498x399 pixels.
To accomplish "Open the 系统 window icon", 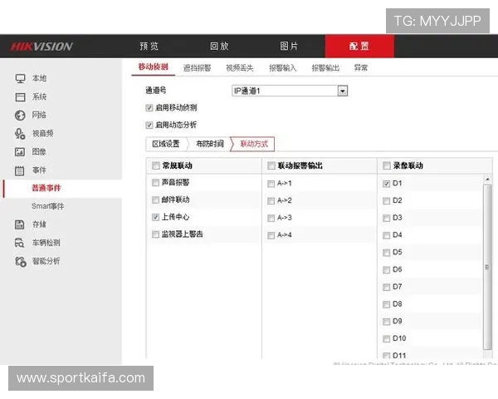I will 20,97.
